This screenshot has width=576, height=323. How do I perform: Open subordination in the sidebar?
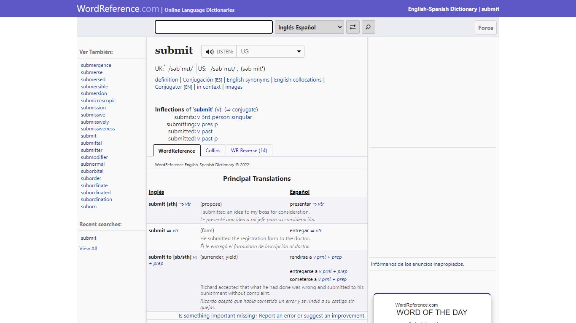point(97,199)
